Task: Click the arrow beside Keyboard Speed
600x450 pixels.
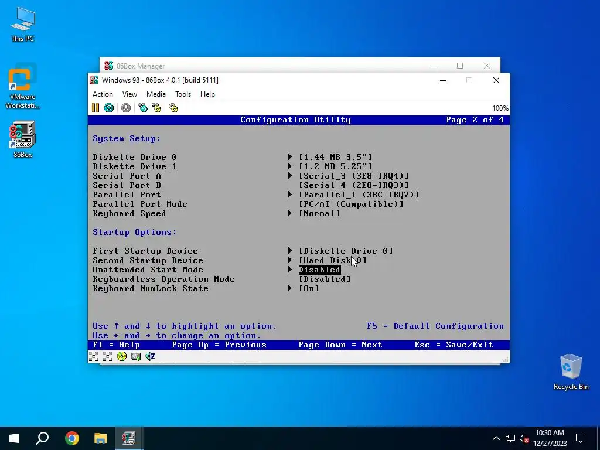Action: (290, 213)
